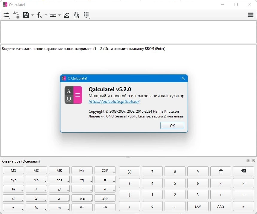This screenshot has height=214, width=257.
Task: Click the Qalculate logo in About dialog
Action: pyautogui.click(x=73, y=95)
